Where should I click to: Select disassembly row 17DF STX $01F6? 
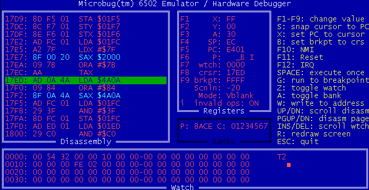tap(63, 34)
